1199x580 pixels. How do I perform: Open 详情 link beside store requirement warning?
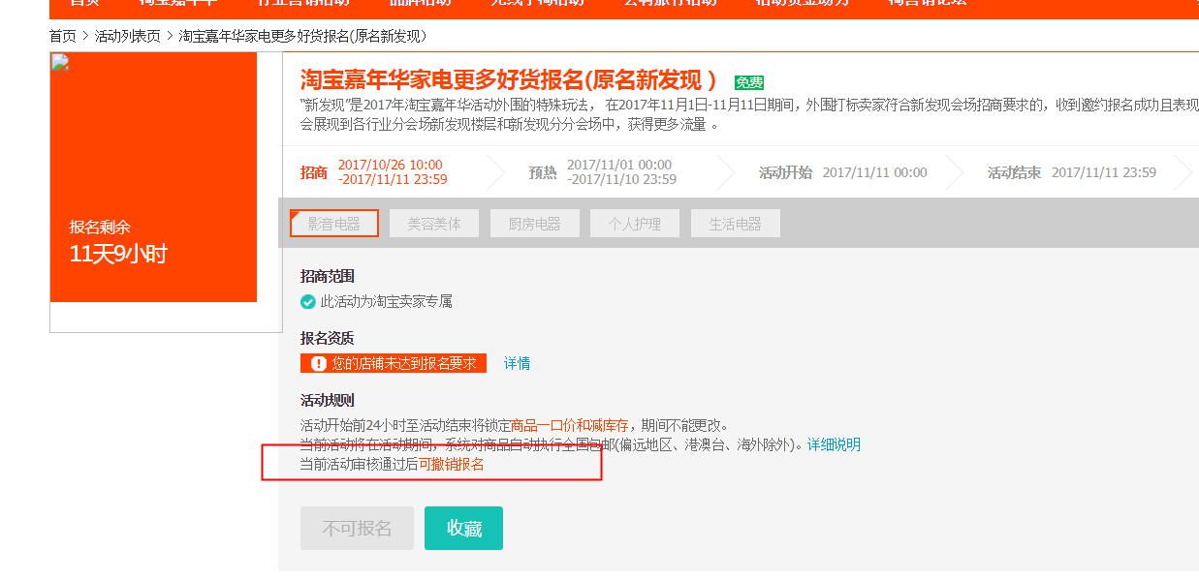point(517,363)
